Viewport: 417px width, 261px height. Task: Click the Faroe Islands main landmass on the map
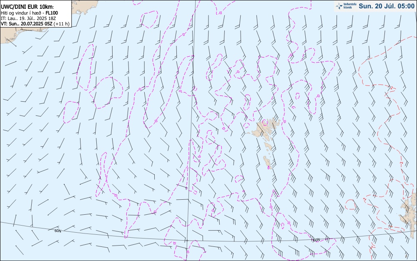[x=266, y=129]
